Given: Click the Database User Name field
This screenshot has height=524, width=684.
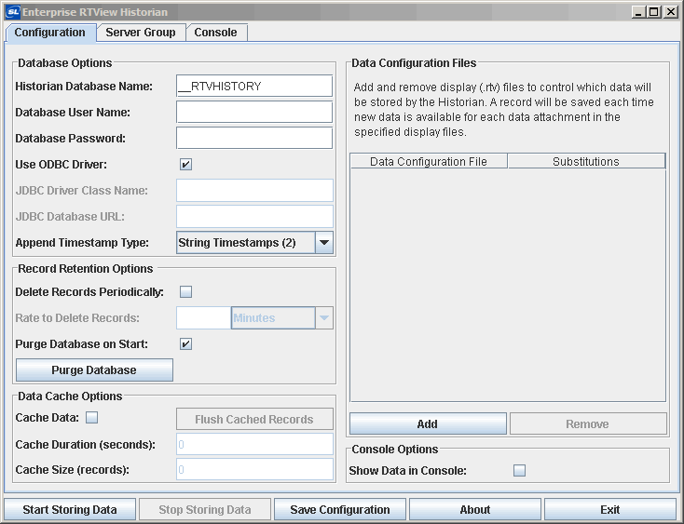Looking at the screenshot, I should click(x=254, y=112).
